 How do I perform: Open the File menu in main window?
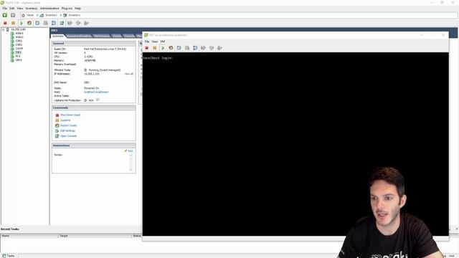tap(5, 8)
